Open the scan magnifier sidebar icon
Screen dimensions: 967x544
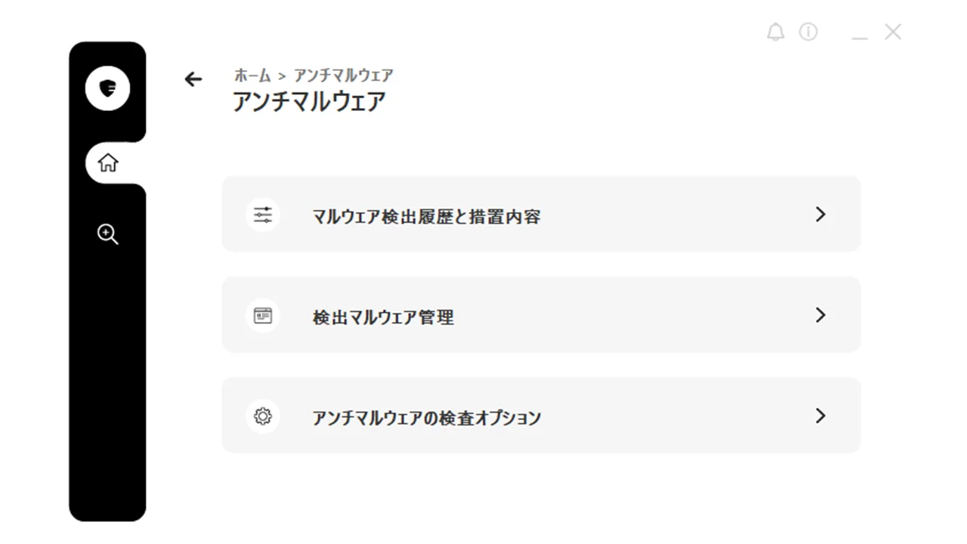(x=108, y=234)
